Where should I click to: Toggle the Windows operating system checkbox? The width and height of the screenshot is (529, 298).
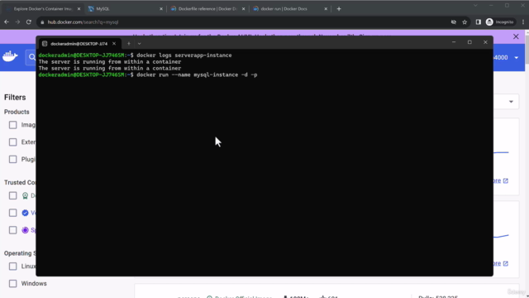pyautogui.click(x=13, y=283)
